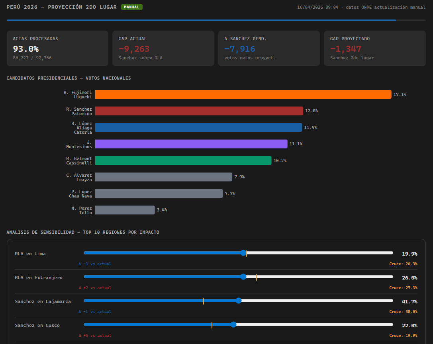Click the 'Cruce: 19.9%' text
This screenshot has height=344, width=433.
(403, 336)
